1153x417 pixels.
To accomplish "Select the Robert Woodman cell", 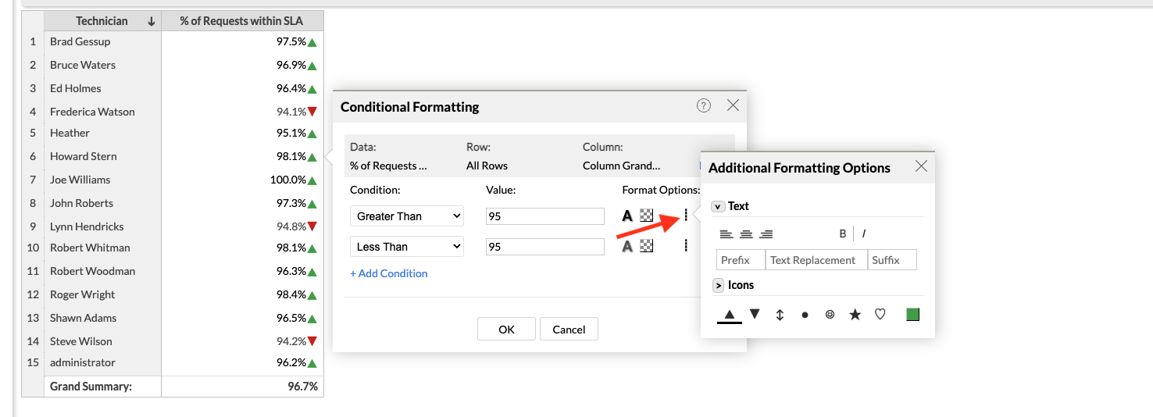I will point(103,271).
